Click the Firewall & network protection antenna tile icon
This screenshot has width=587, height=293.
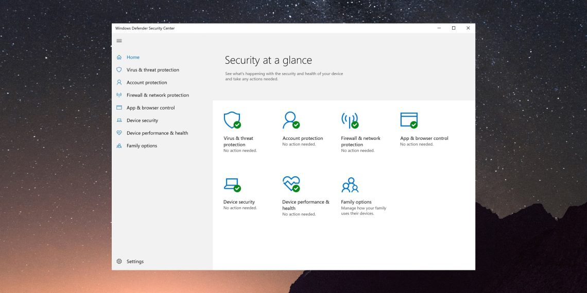[349, 120]
